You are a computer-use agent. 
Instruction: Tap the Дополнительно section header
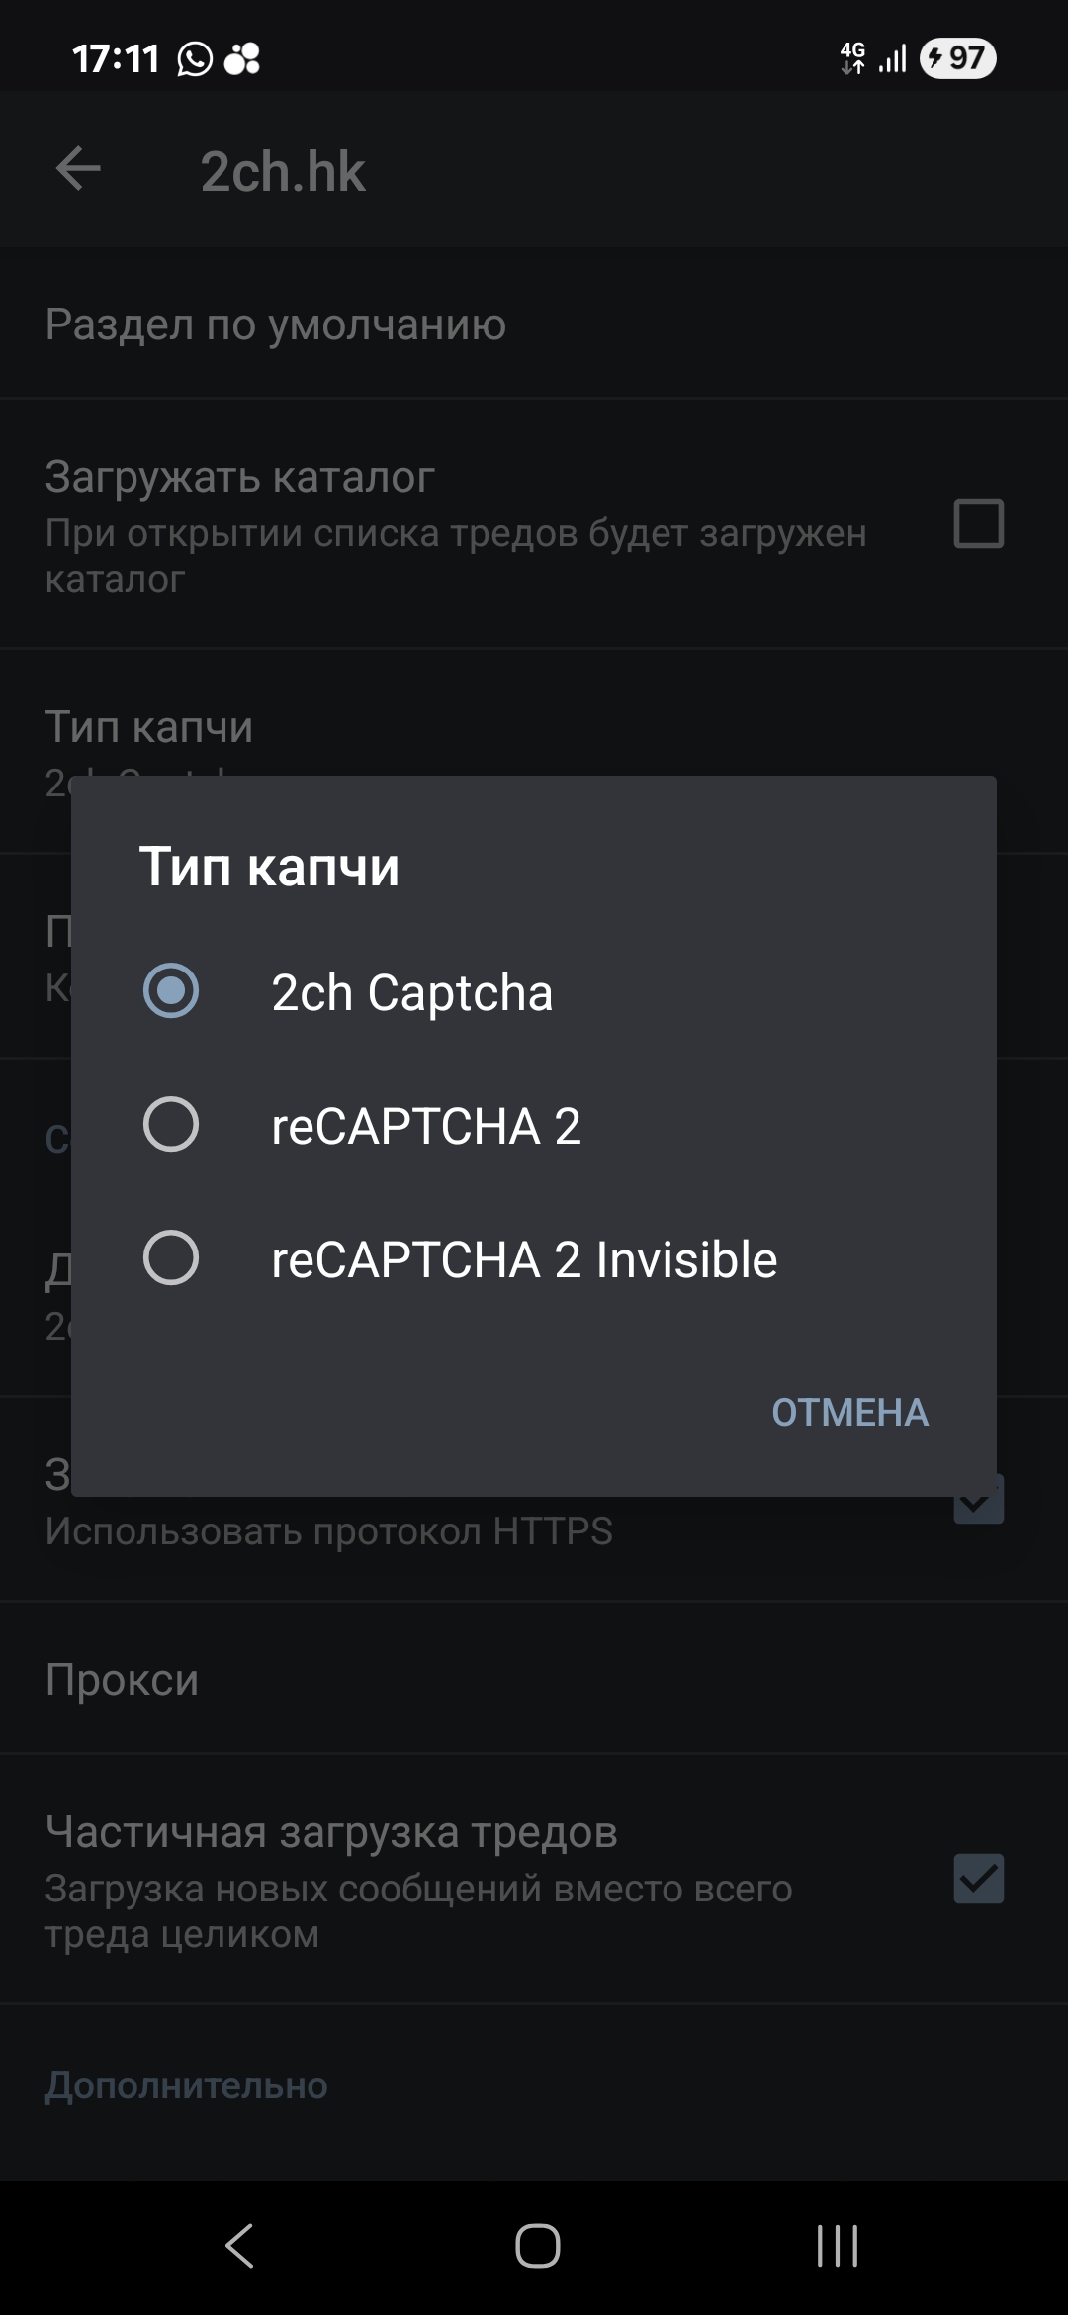click(x=186, y=2084)
